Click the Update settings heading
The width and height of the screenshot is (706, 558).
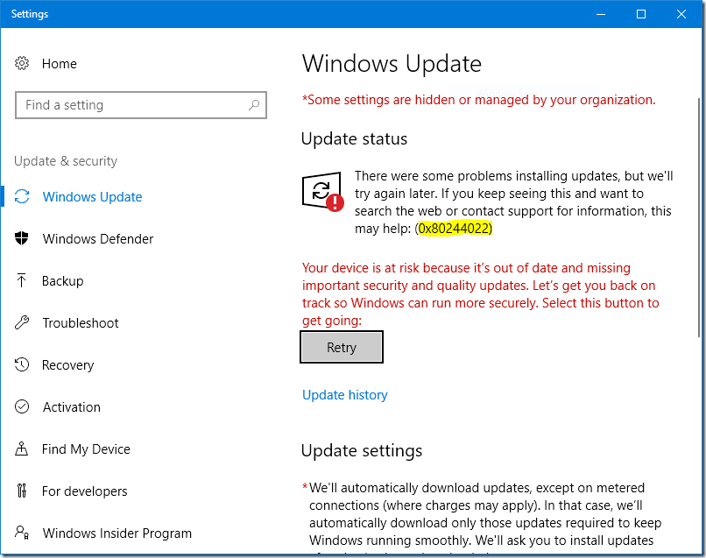tap(362, 450)
